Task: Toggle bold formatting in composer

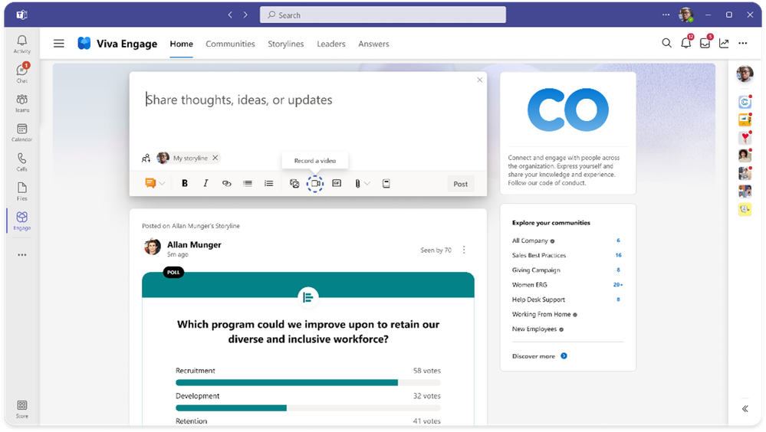Action: click(185, 184)
